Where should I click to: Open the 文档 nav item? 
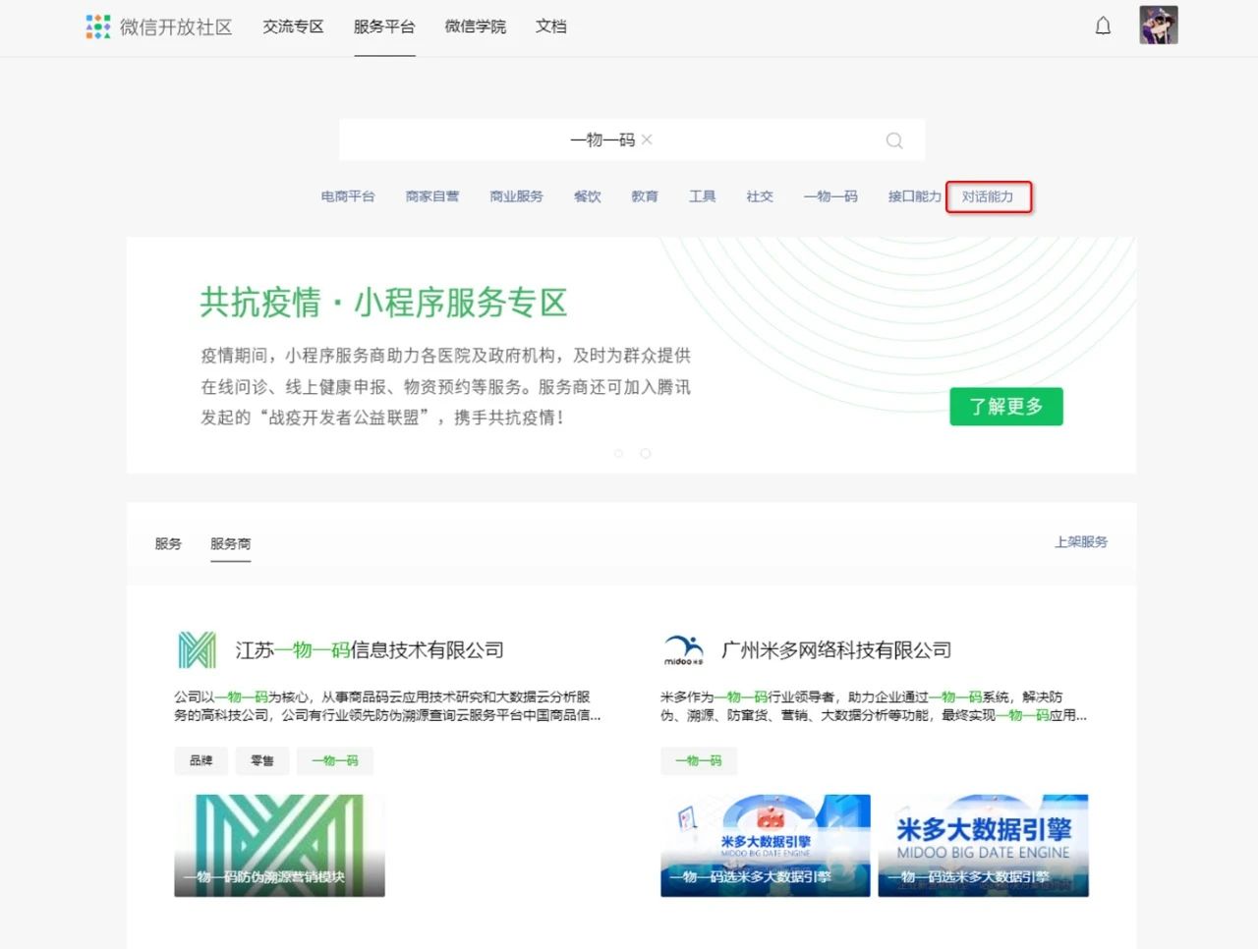pyautogui.click(x=551, y=27)
